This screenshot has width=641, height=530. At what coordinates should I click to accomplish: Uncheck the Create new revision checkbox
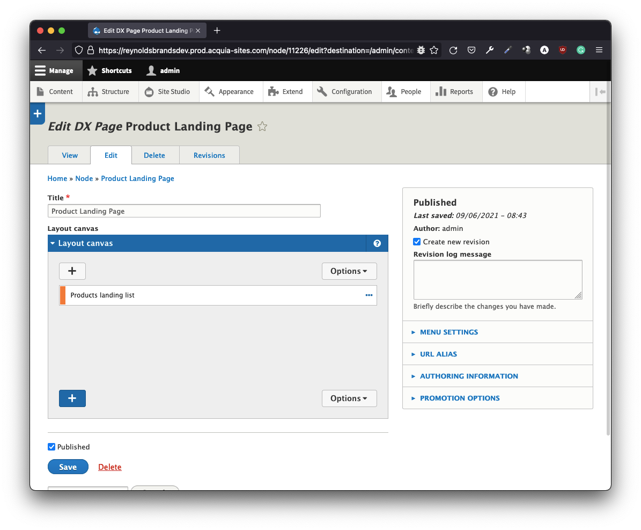coord(417,242)
